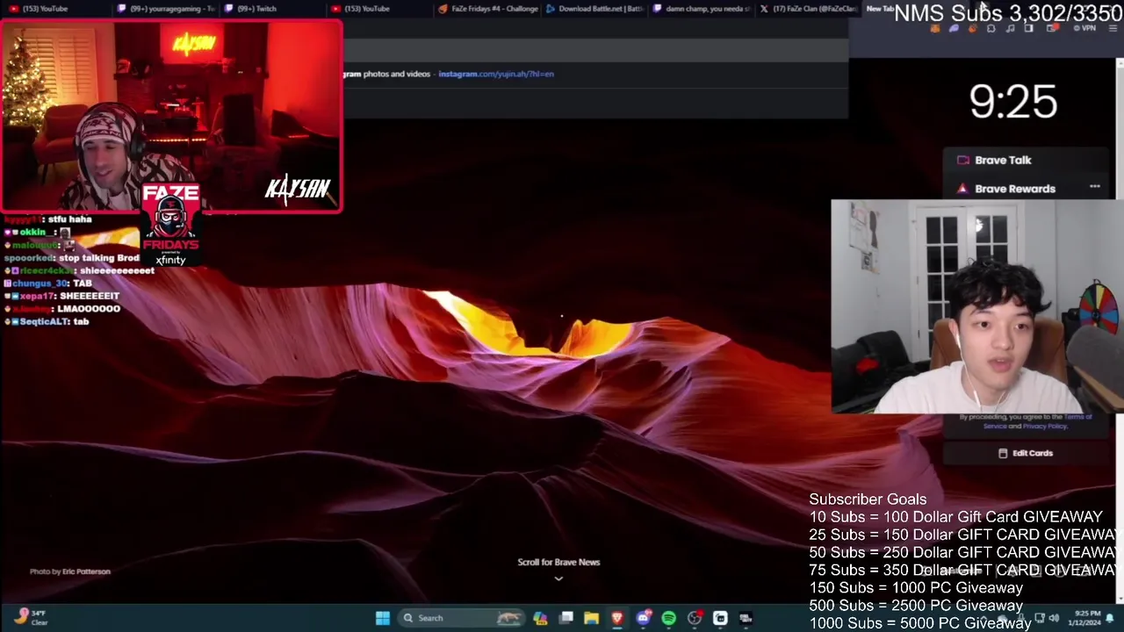Click the Brave browser taskbar icon
The height and width of the screenshot is (632, 1124).
point(617,618)
